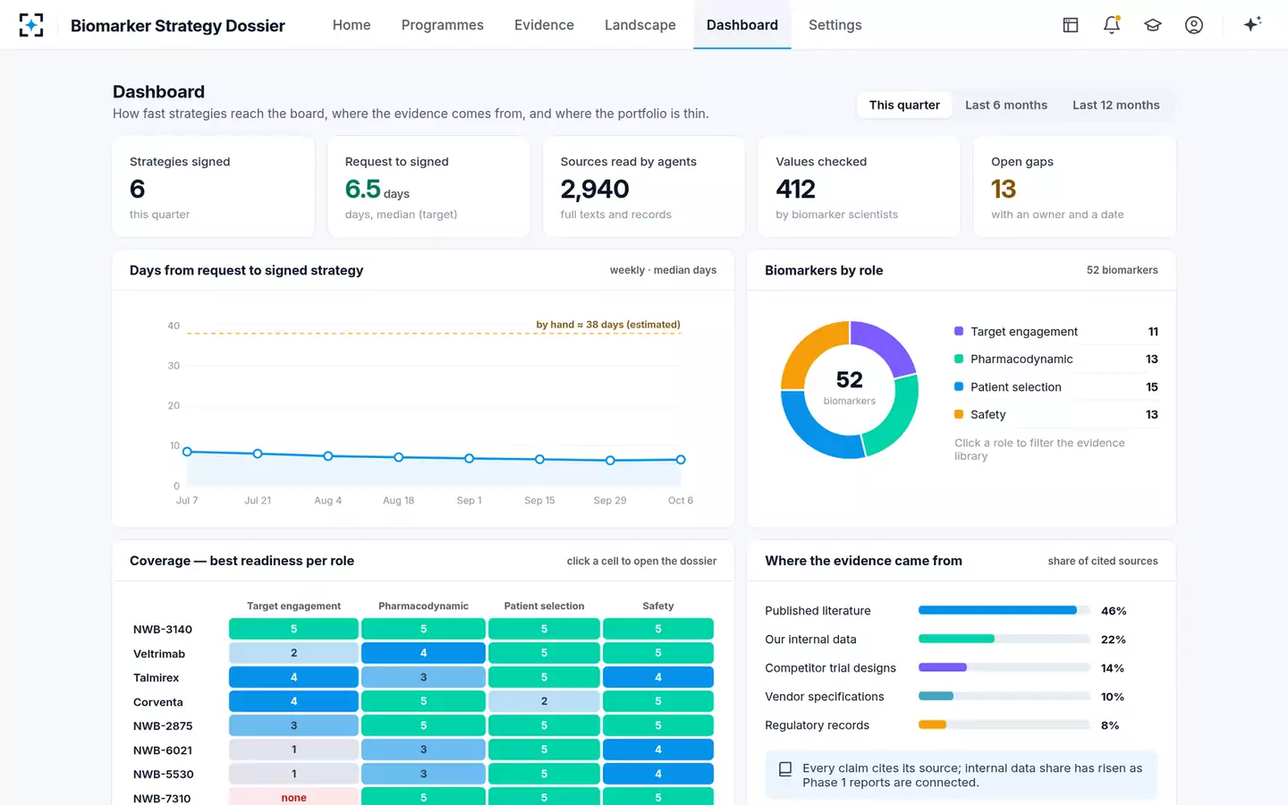1288x805 pixels.
Task: Click the Regulatory records 8% value
Action: pyautogui.click(x=1110, y=725)
